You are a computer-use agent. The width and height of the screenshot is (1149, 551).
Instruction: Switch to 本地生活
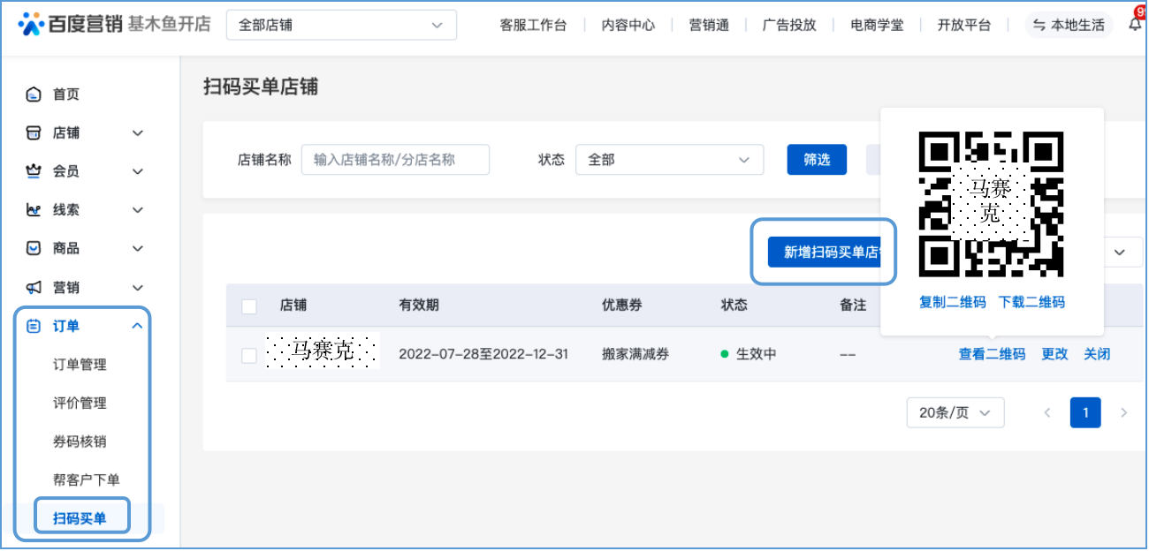pos(1069,25)
